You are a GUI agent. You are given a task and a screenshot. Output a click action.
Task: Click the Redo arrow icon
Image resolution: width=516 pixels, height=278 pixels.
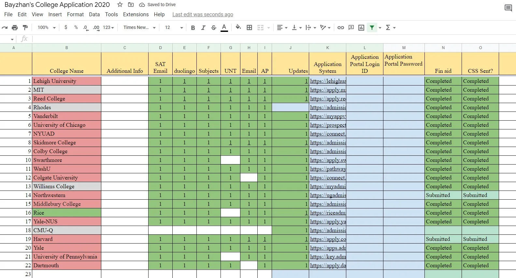pos(5,28)
